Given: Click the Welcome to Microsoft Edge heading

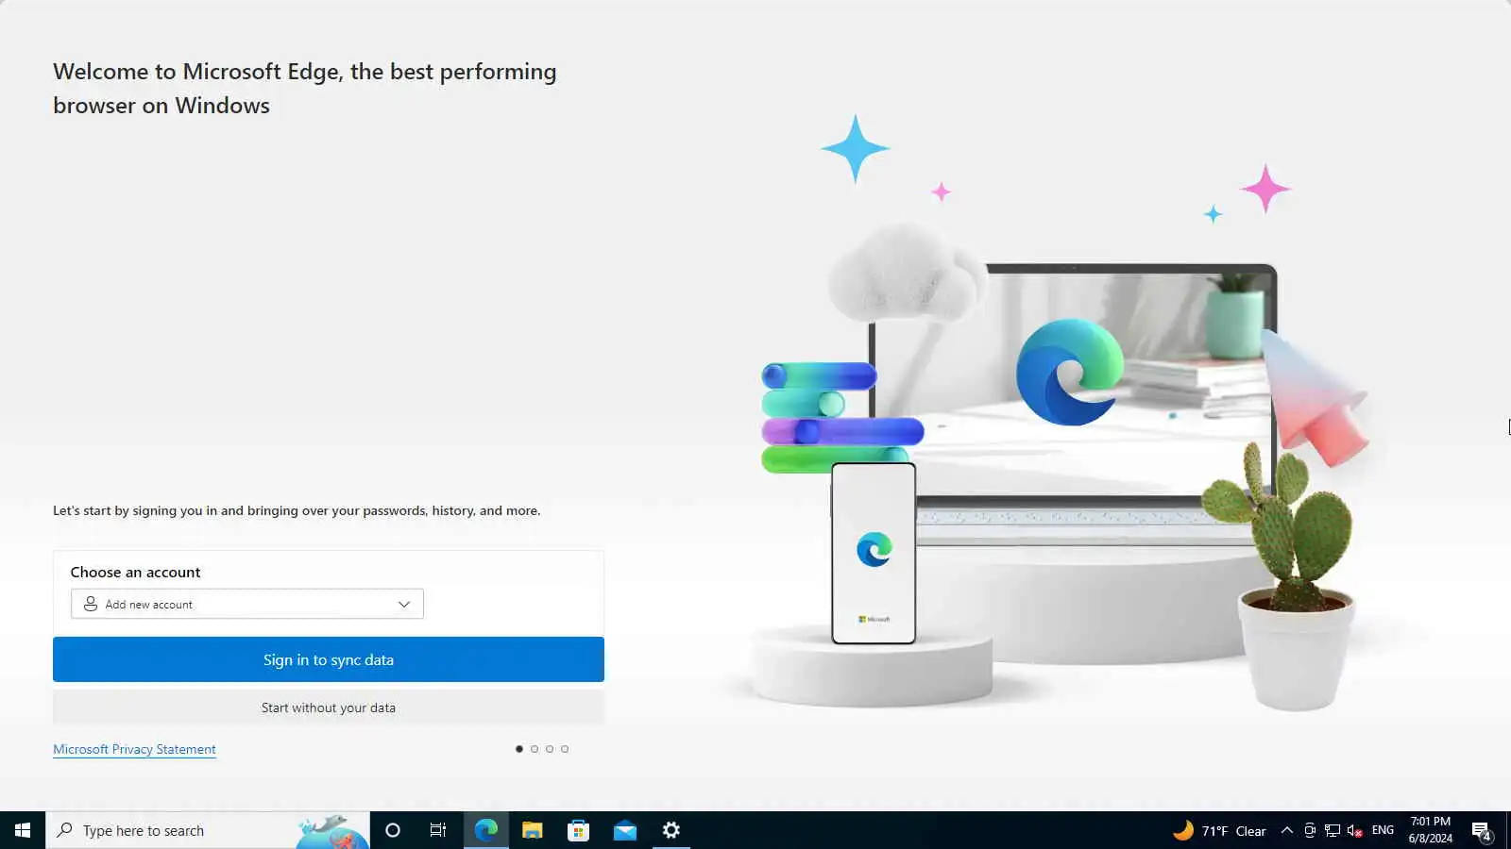Looking at the screenshot, I should pyautogui.click(x=305, y=88).
